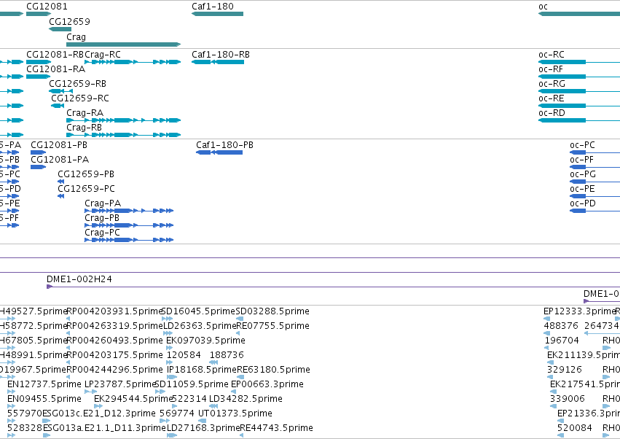Click the ESG013a.E21.1_D11.3prime EST label
The image size is (620, 439).
104,428
